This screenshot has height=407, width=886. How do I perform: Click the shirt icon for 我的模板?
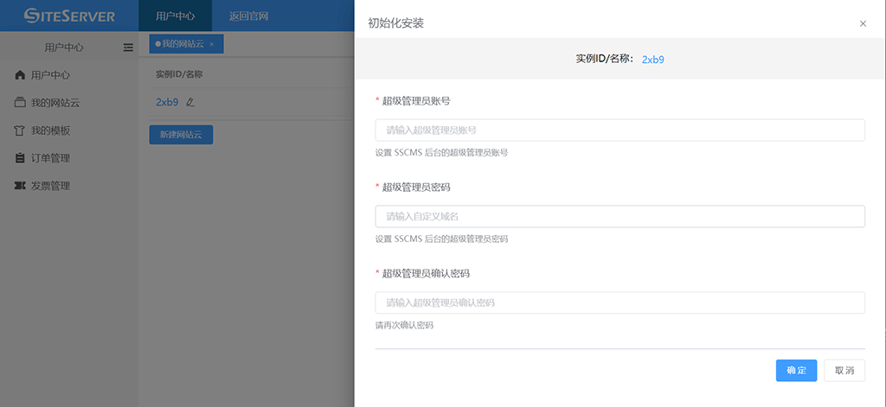coord(20,130)
